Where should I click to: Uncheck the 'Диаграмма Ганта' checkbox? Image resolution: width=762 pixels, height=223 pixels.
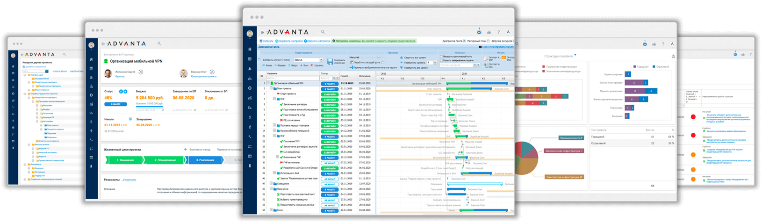464,41
